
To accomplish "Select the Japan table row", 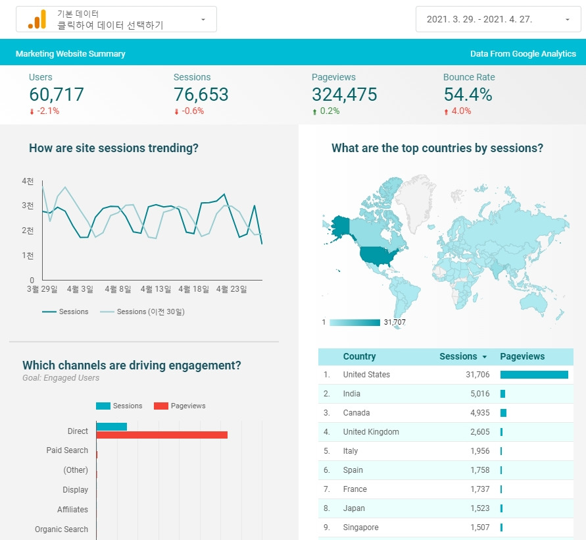I will pos(445,508).
